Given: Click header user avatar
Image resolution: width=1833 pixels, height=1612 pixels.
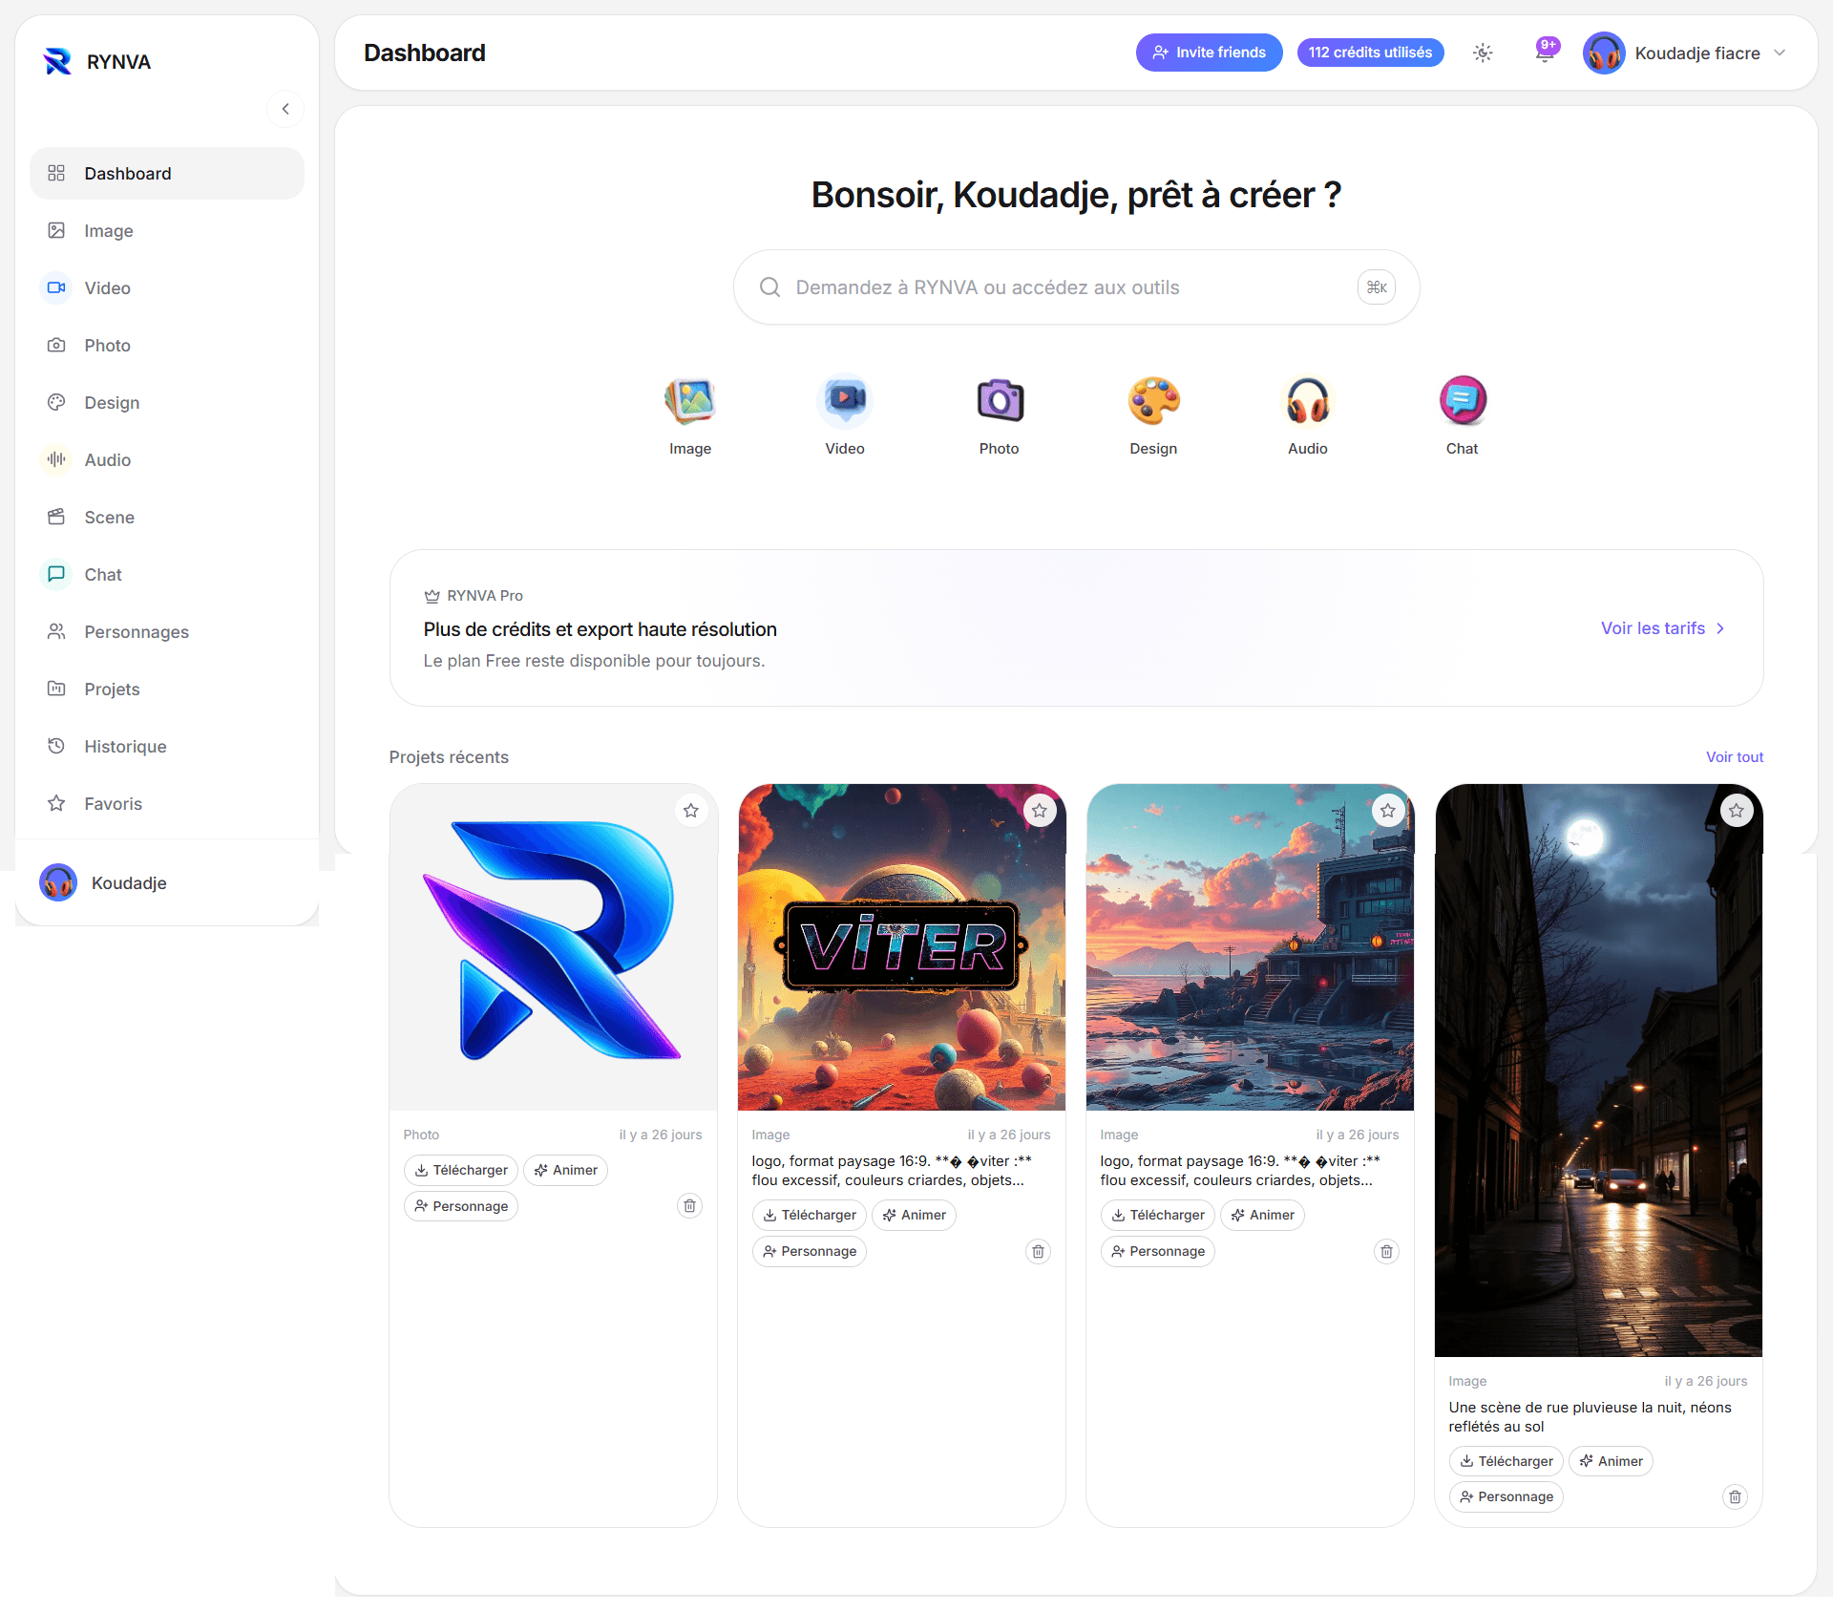Looking at the screenshot, I should (x=1604, y=53).
